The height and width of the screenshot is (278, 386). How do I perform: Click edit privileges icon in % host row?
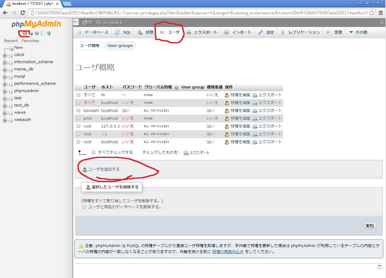227,95
